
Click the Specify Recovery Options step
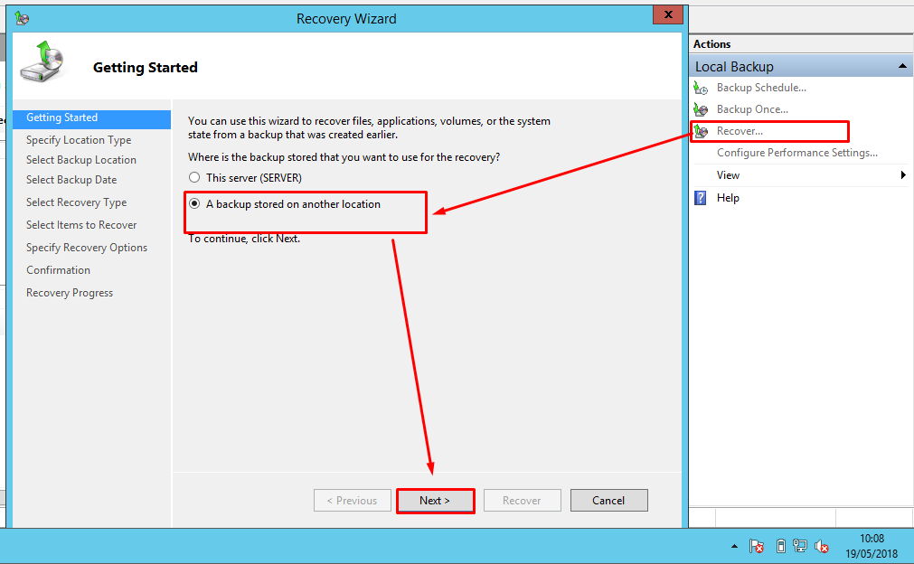pyautogui.click(x=86, y=248)
